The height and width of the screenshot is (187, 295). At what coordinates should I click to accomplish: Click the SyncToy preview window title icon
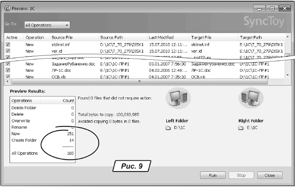point(8,8)
